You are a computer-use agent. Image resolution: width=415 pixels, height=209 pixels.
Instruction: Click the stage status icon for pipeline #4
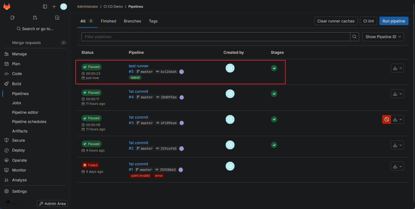(x=274, y=94)
